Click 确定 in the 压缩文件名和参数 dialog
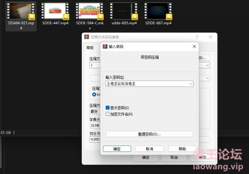Image resolution: width=249 pixels, height=174 pixels. coord(146,157)
